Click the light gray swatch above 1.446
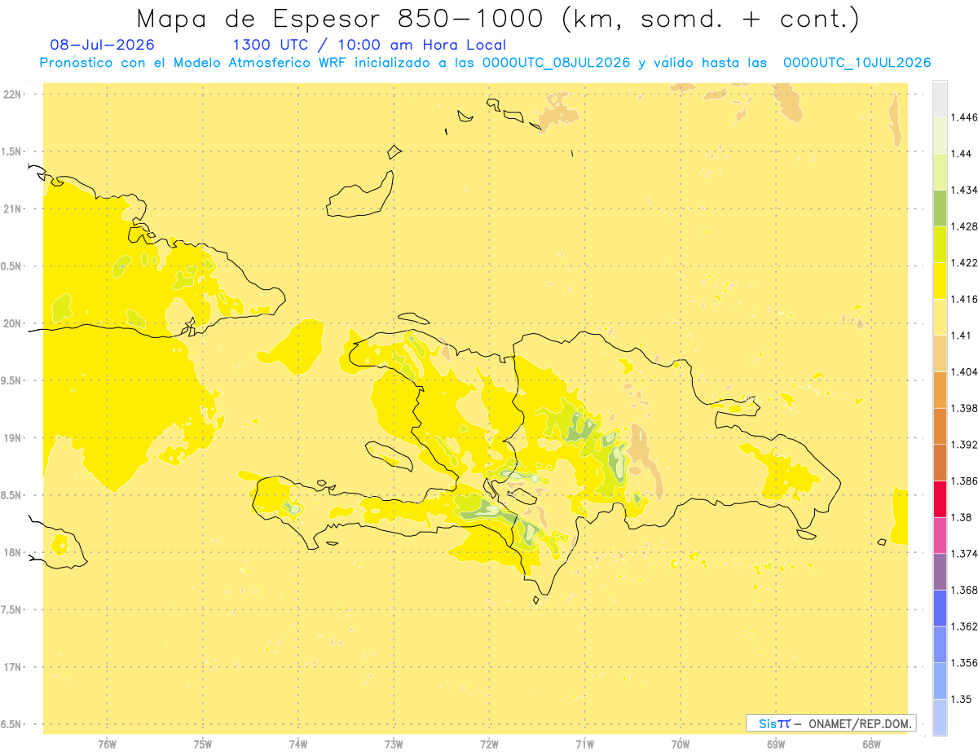This screenshot has width=978, height=755. pos(940,99)
